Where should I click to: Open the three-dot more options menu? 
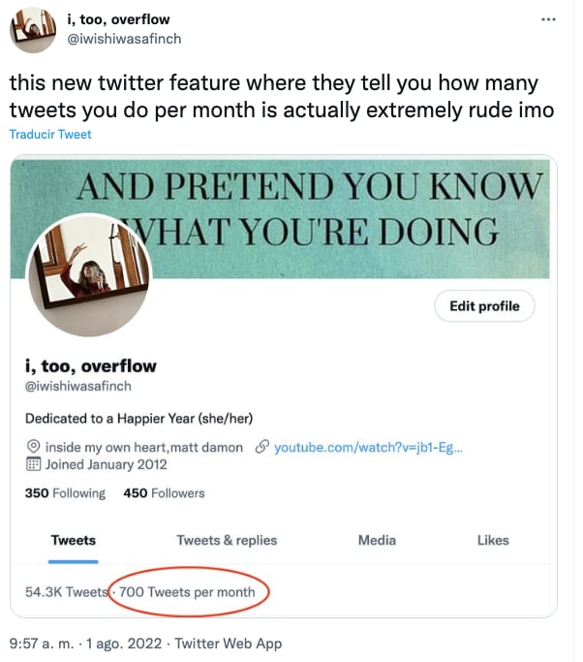click(549, 19)
